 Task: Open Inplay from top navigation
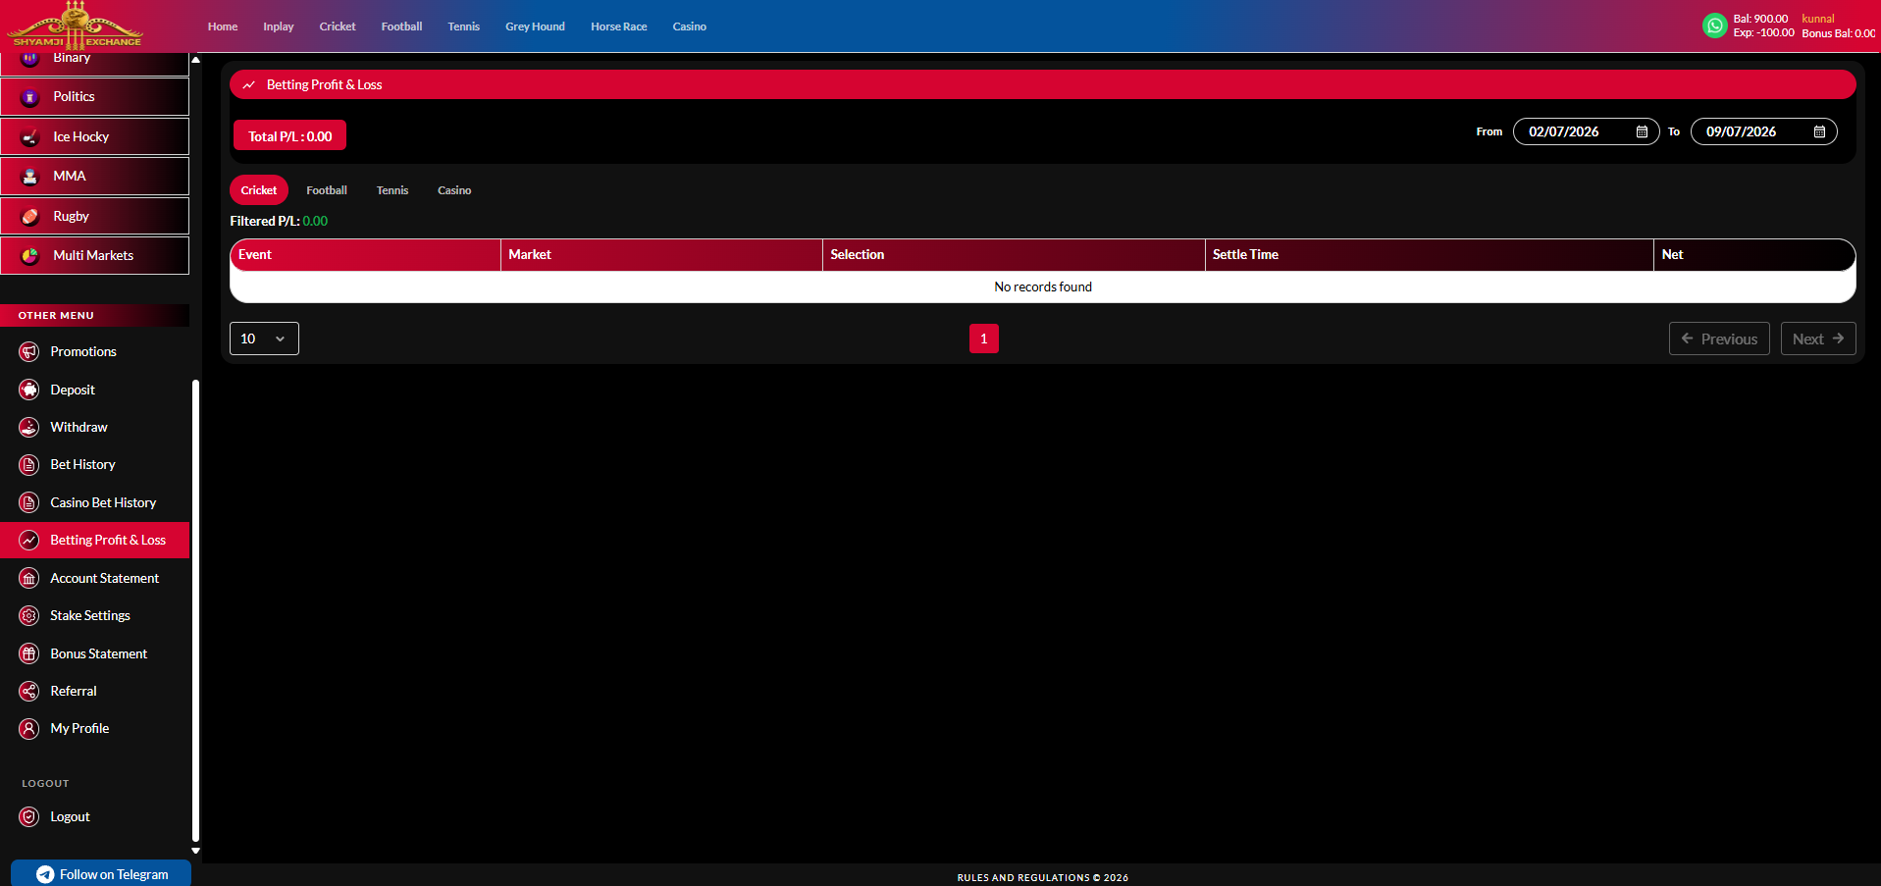[x=279, y=26]
